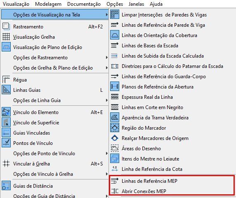The height and width of the screenshot is (198, 236).
Task: Click Linhas de Bases da Escada icon
Action: click(115, 45)
